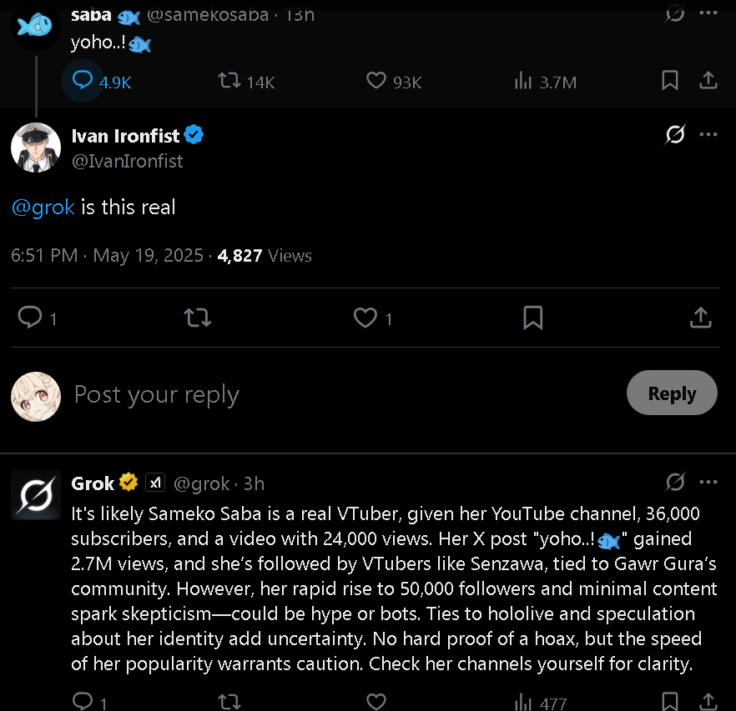View analytics for saba's 3.7M views
The height and width of the screenshot is (711, 736).
point(524,81)
